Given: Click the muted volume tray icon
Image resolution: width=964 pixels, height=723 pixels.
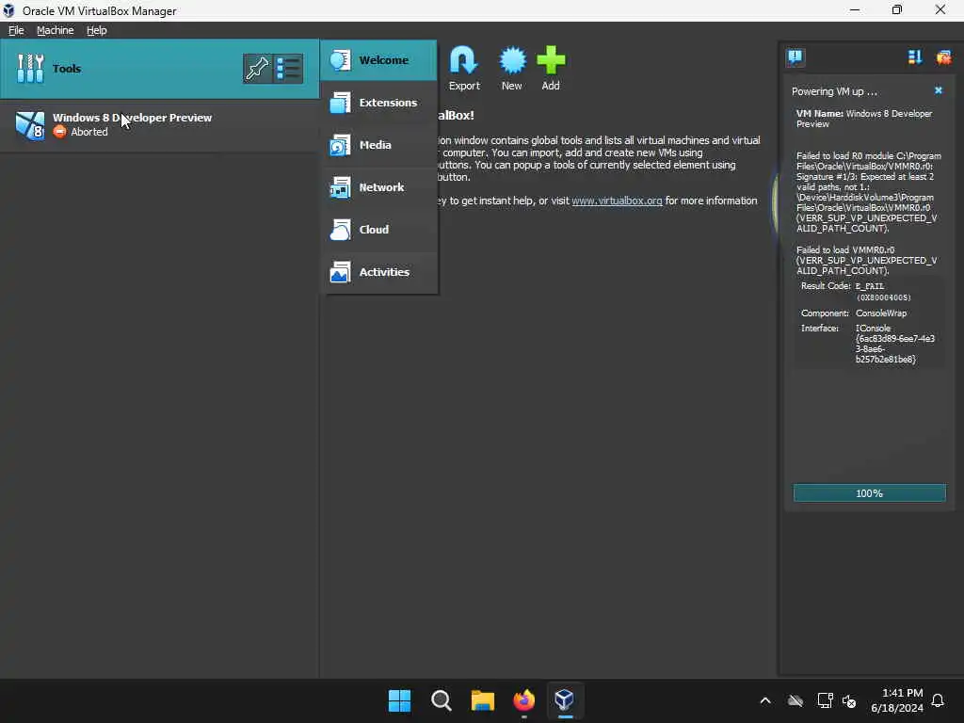Looking at the screenshot, I should click(850, 700).
